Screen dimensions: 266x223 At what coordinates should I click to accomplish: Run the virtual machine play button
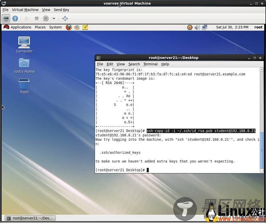[27, 18]
